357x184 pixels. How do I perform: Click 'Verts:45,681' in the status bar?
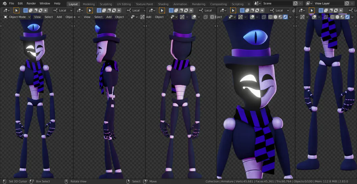tap(244, 181)
